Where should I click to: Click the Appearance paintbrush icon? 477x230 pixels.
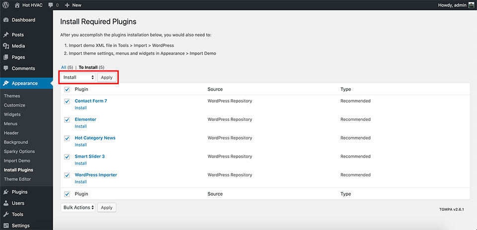point(6,83)
